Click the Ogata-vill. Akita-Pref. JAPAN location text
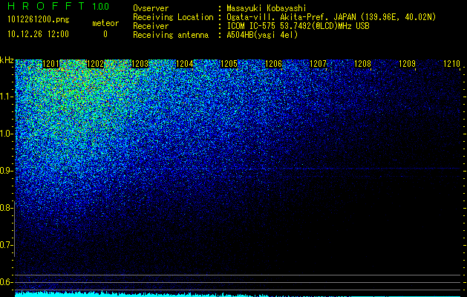Screen dimensions: 467x297 click(x=331, y=17)
